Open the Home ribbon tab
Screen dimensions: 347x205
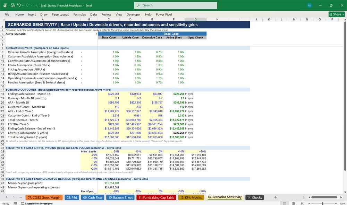[x=19, y=14]
